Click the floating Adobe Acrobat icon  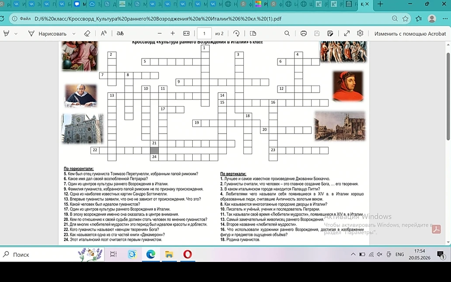tap(436, 229)
